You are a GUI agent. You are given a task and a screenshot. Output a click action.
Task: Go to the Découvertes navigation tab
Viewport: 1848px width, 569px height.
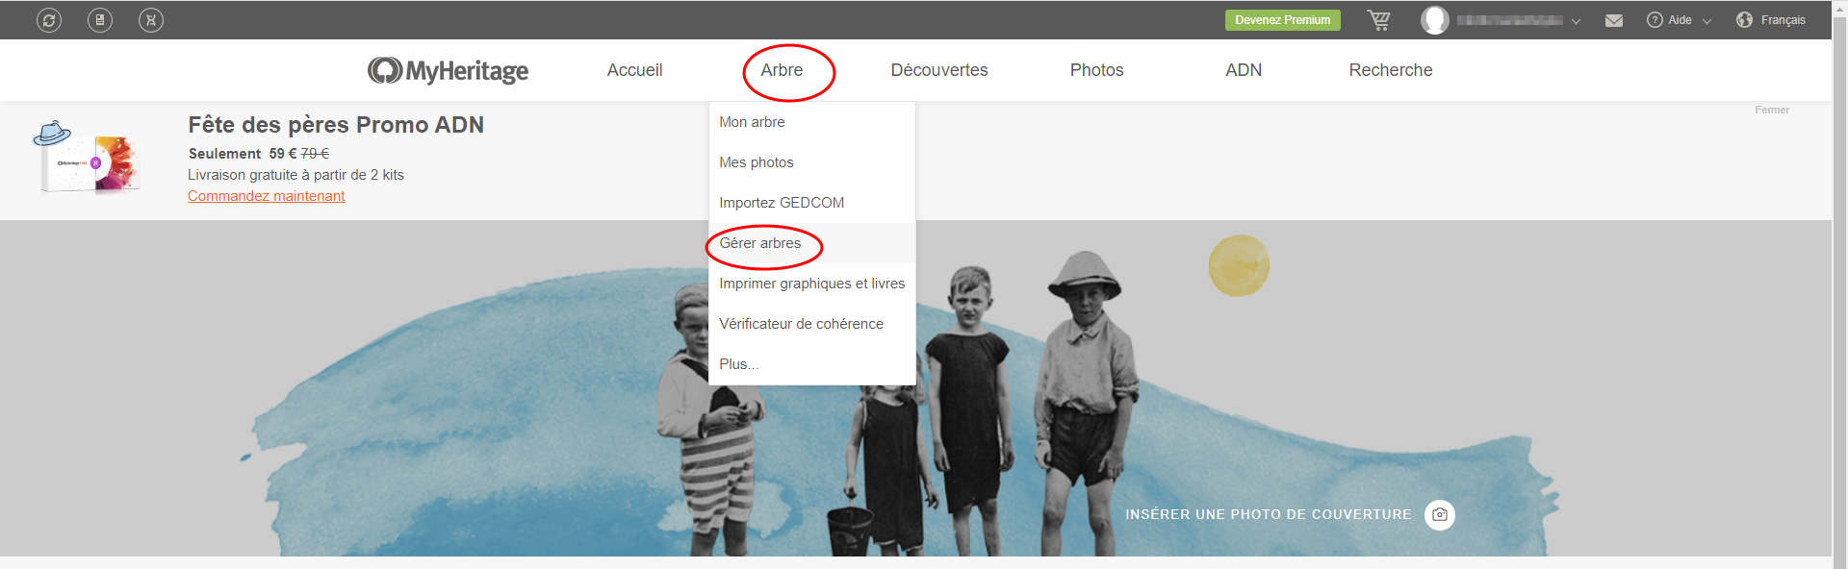click(938, 70)
